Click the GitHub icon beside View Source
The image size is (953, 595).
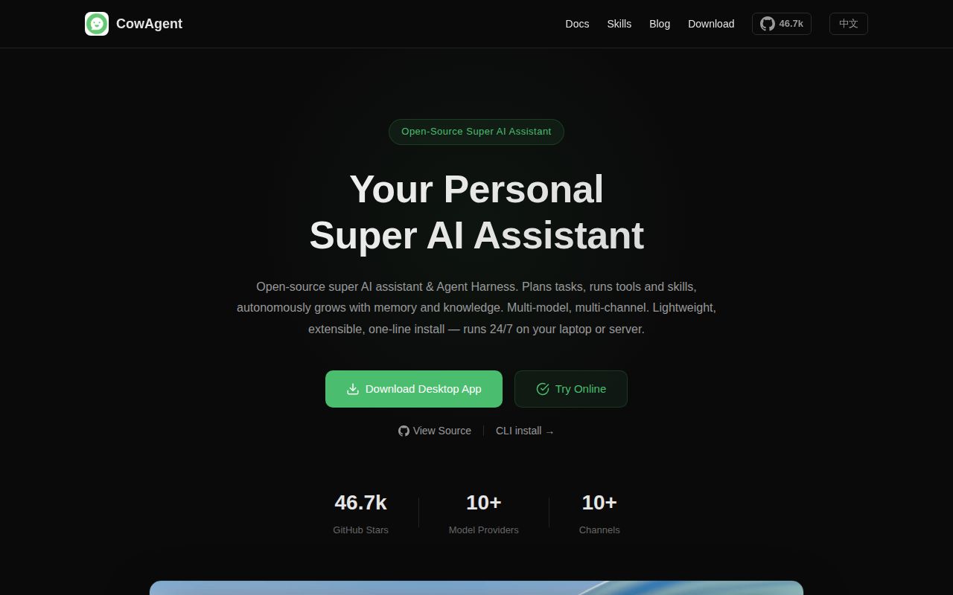(x=404, y=431)
